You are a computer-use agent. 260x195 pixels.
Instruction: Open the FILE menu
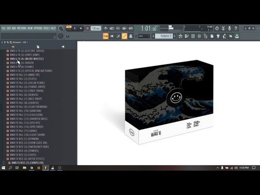4,28
